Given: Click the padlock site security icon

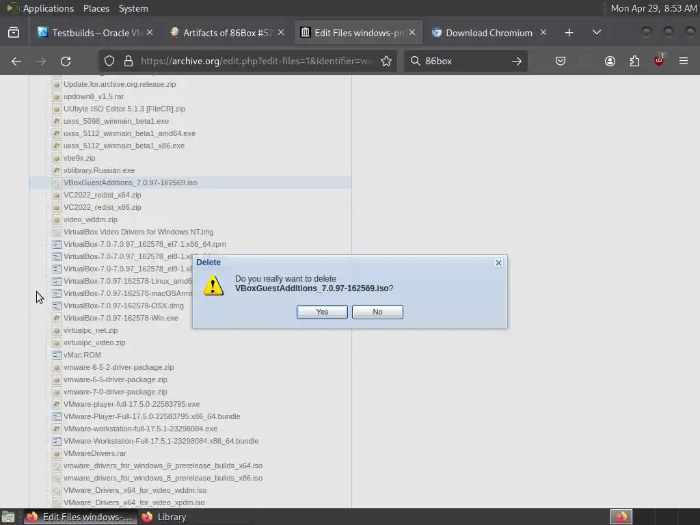Looking at the screenshot, I should [x=129, y=61].
